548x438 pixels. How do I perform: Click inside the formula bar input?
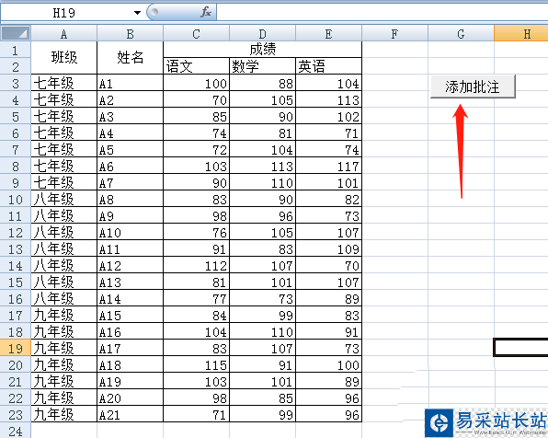coord(382,13)
